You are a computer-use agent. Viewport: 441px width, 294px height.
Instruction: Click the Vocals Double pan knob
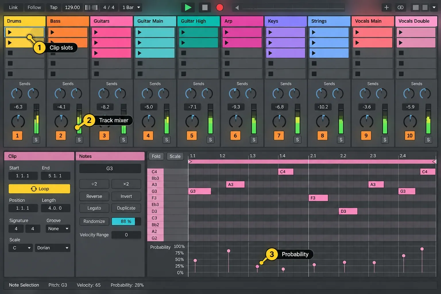click(x=410, y=121)
